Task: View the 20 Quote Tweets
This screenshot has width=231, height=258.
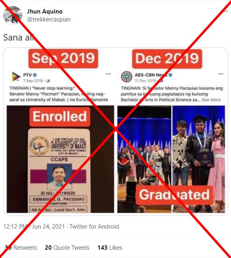Action: [67, 247]
